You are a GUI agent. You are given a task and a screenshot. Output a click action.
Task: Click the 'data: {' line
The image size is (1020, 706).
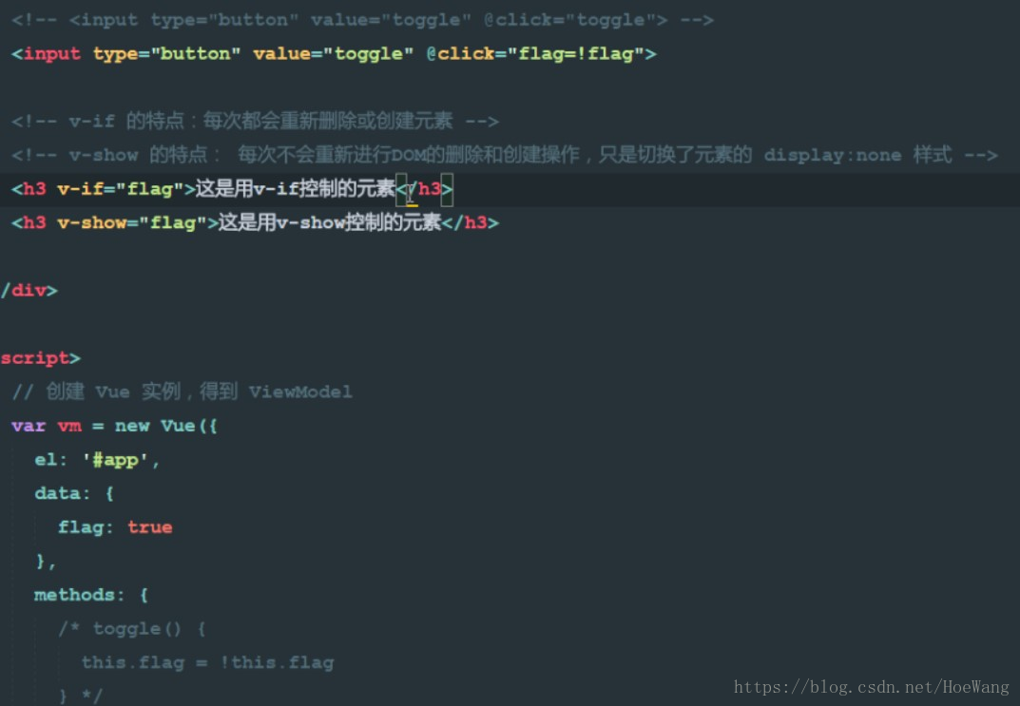pyautogui.click(x=75, y=493)
